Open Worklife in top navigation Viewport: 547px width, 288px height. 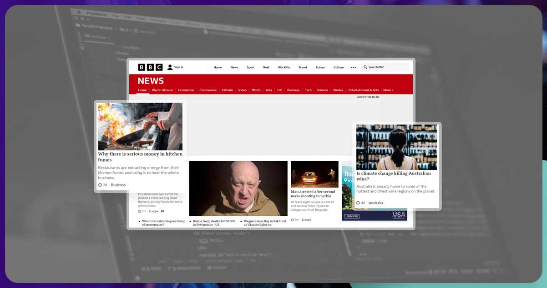pos(284,67)
